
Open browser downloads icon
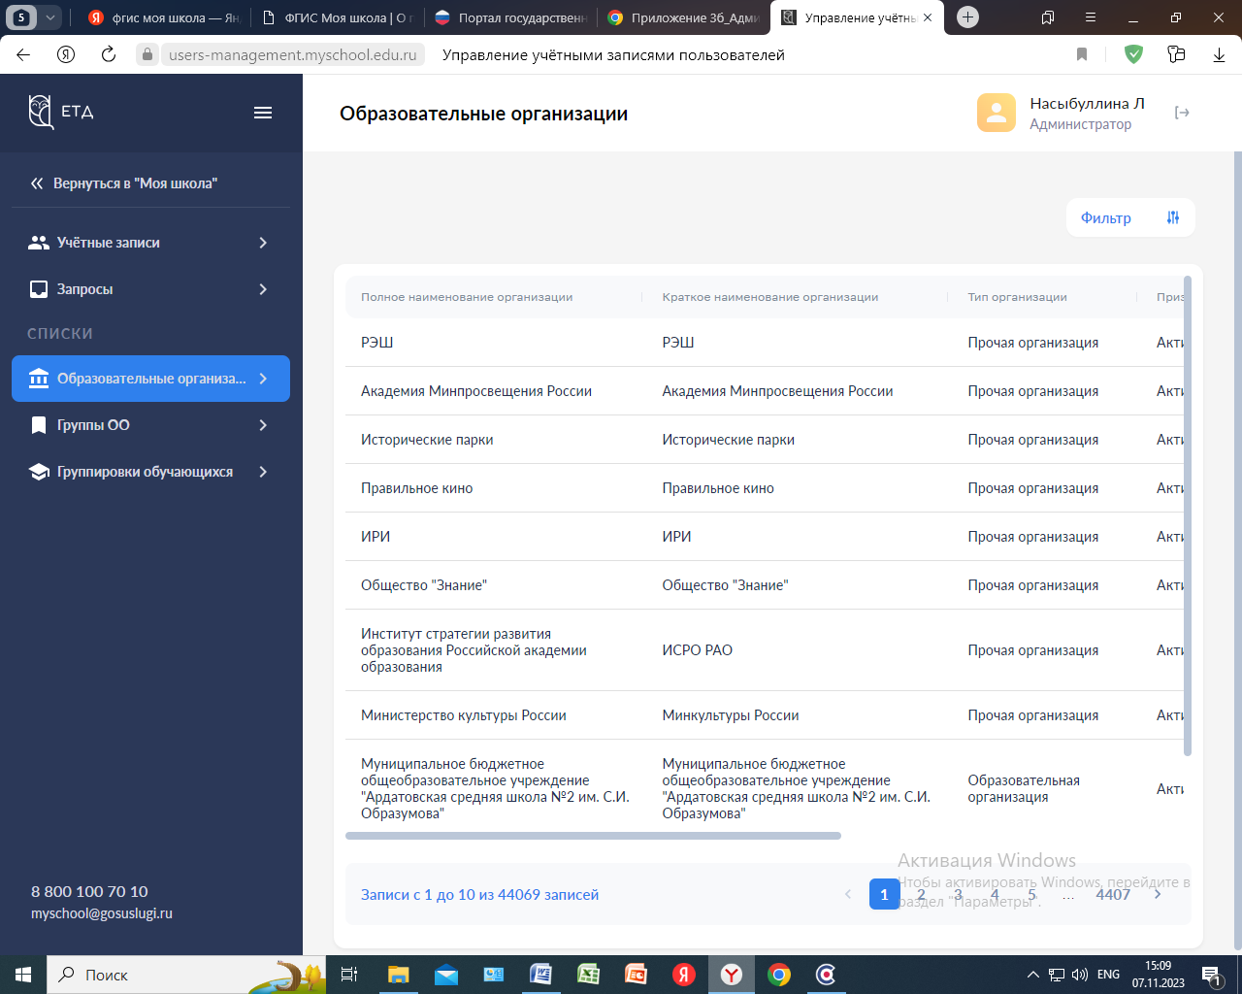1219,54
